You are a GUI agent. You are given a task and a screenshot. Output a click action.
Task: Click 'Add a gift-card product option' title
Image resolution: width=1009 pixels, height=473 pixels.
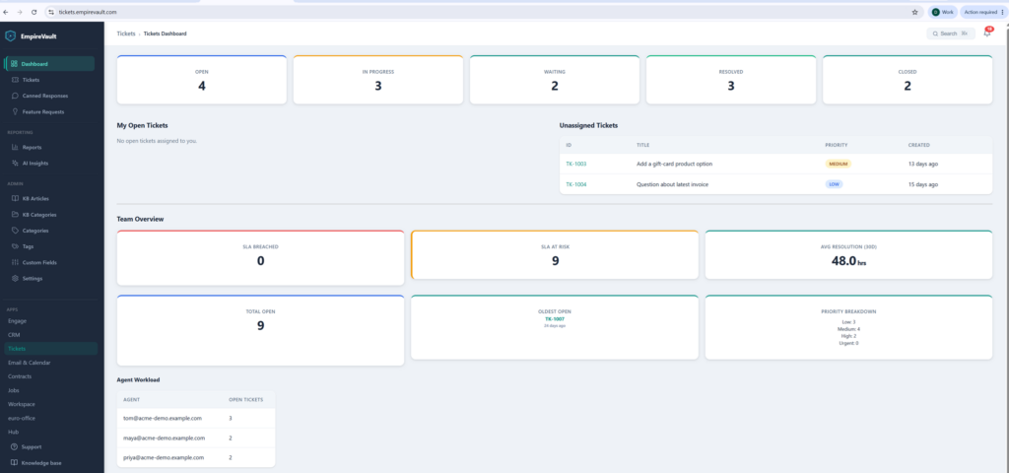pos(674,164)
